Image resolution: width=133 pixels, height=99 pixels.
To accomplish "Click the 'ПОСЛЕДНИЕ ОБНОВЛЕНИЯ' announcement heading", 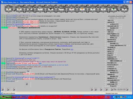I will coord(29,28).
